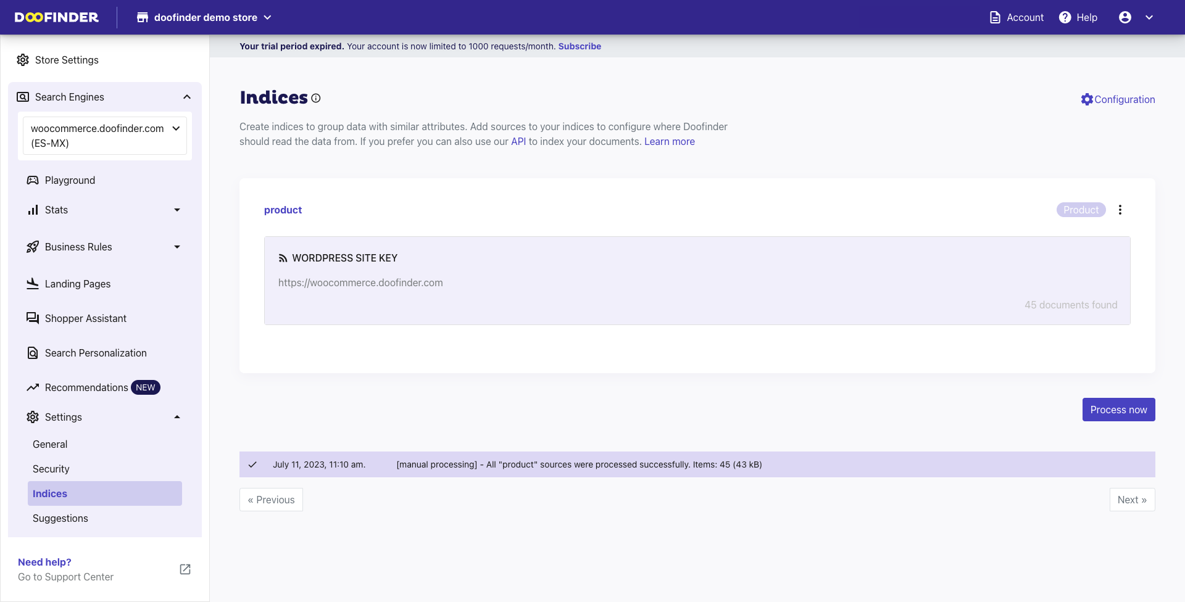
Task: Click the Next pagination button
Action: pyautogui.click(x=1132, y=500)
